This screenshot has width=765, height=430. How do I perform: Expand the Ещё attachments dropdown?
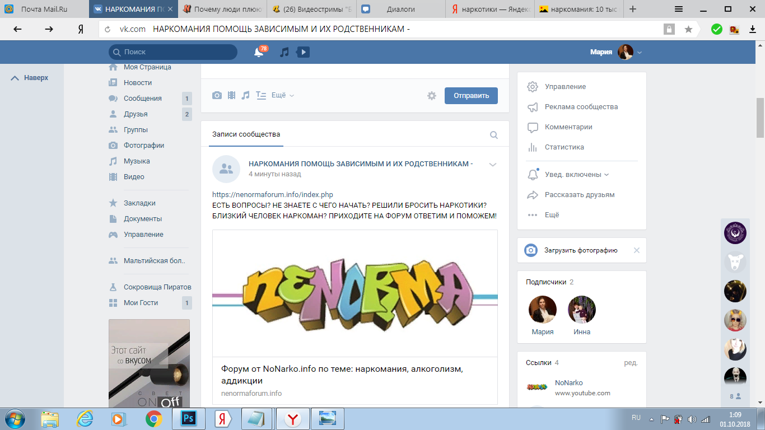[x=282, y=96]
